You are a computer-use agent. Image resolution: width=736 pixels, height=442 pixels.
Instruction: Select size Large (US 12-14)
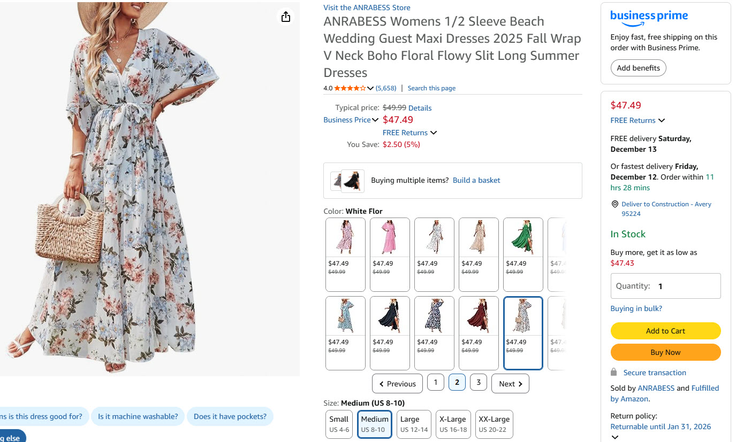pyautogui.click(x=414, y=424)
